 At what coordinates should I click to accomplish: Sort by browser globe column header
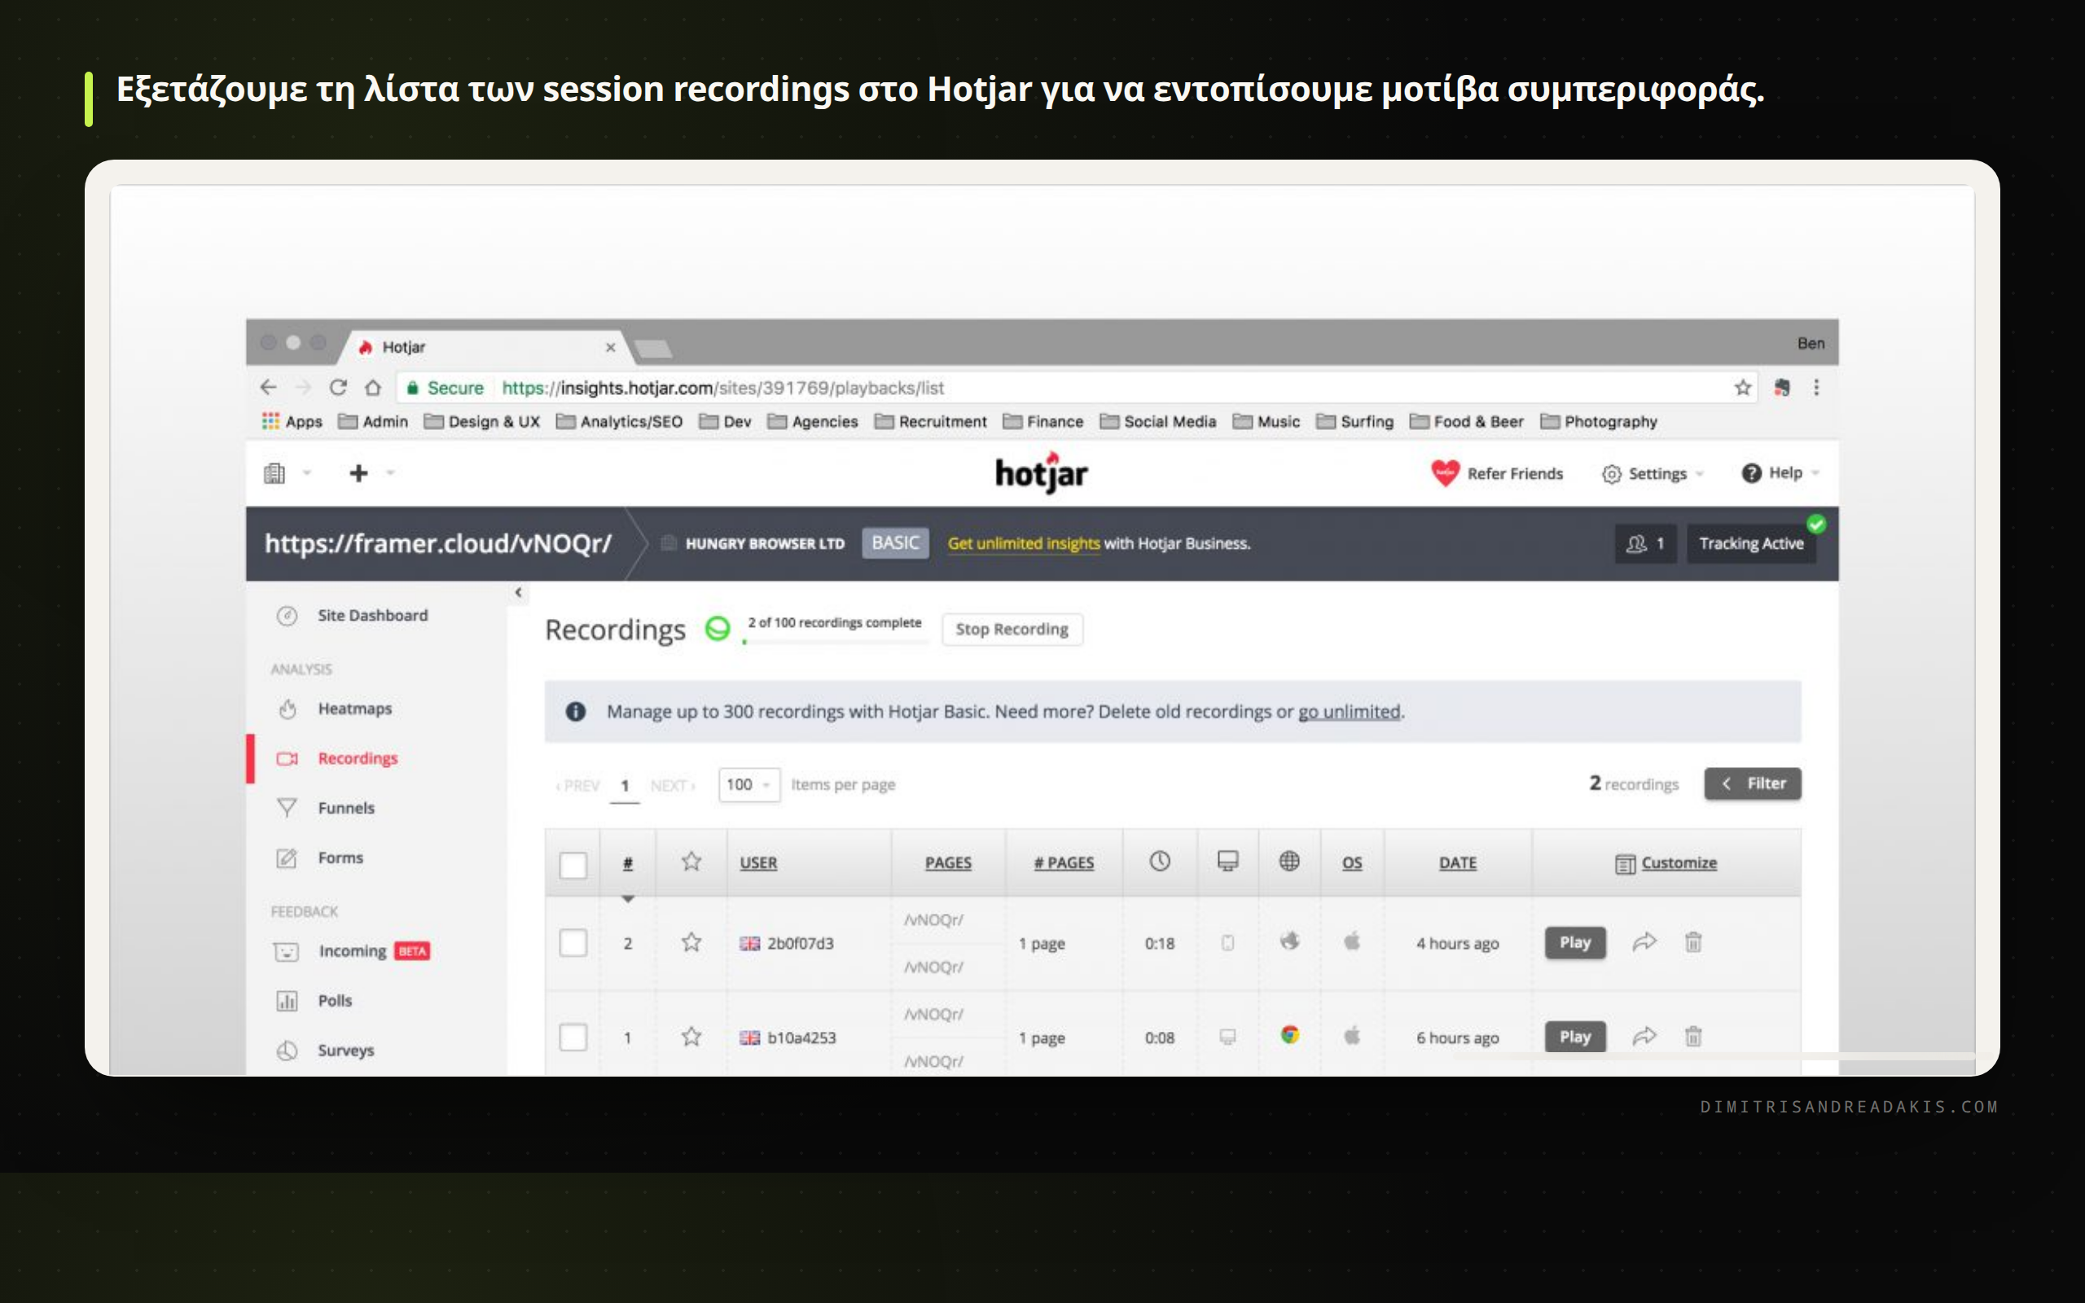pos(1289,862)
